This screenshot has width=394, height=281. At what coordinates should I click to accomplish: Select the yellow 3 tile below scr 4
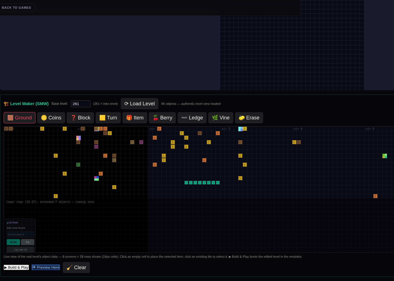click(x=294, y=142)
